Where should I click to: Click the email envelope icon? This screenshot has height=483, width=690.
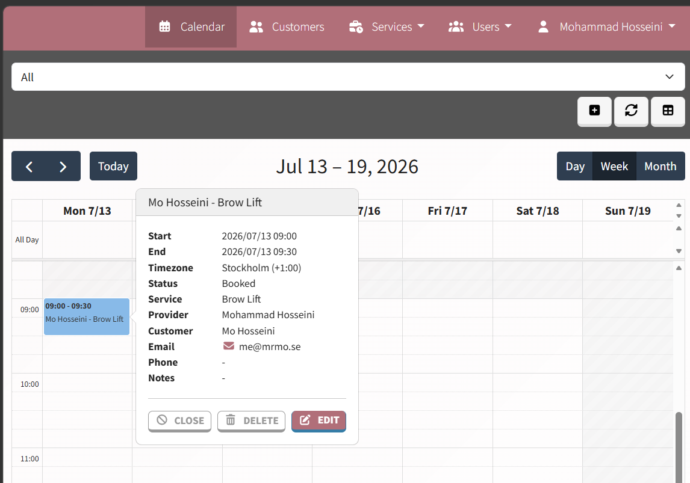click(229, 346)
